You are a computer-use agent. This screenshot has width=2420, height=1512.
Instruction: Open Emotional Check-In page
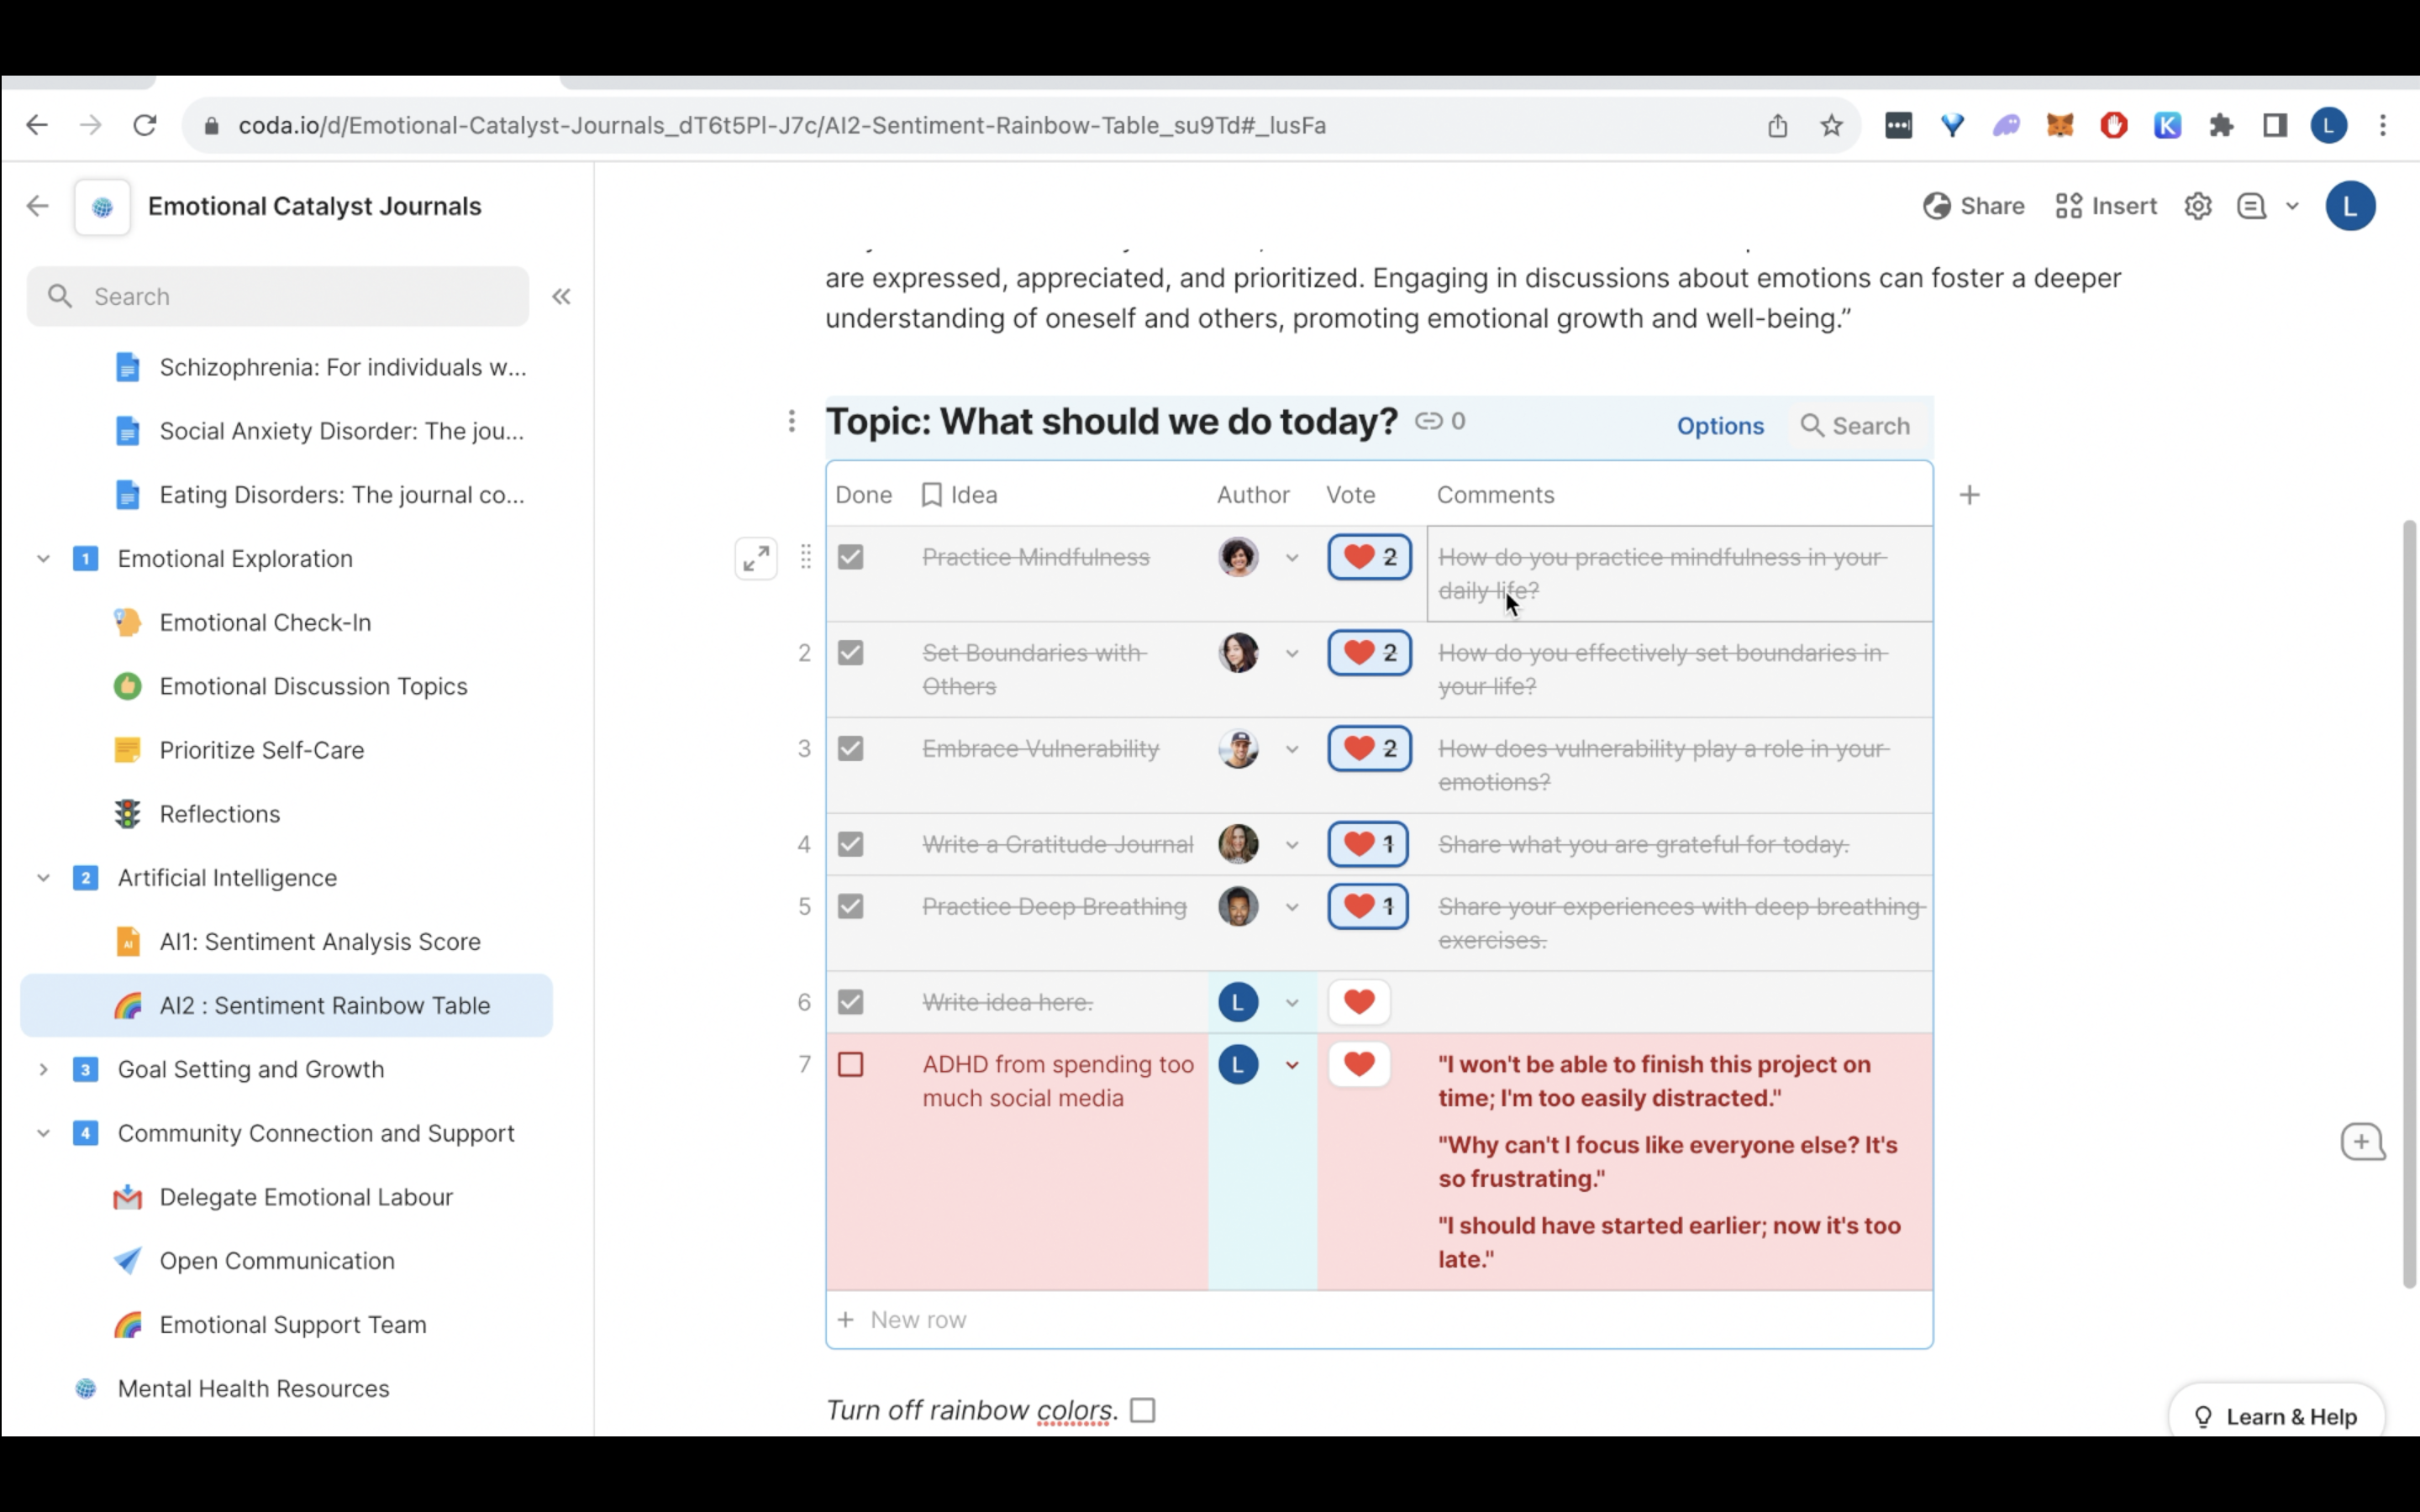[265, 622]
